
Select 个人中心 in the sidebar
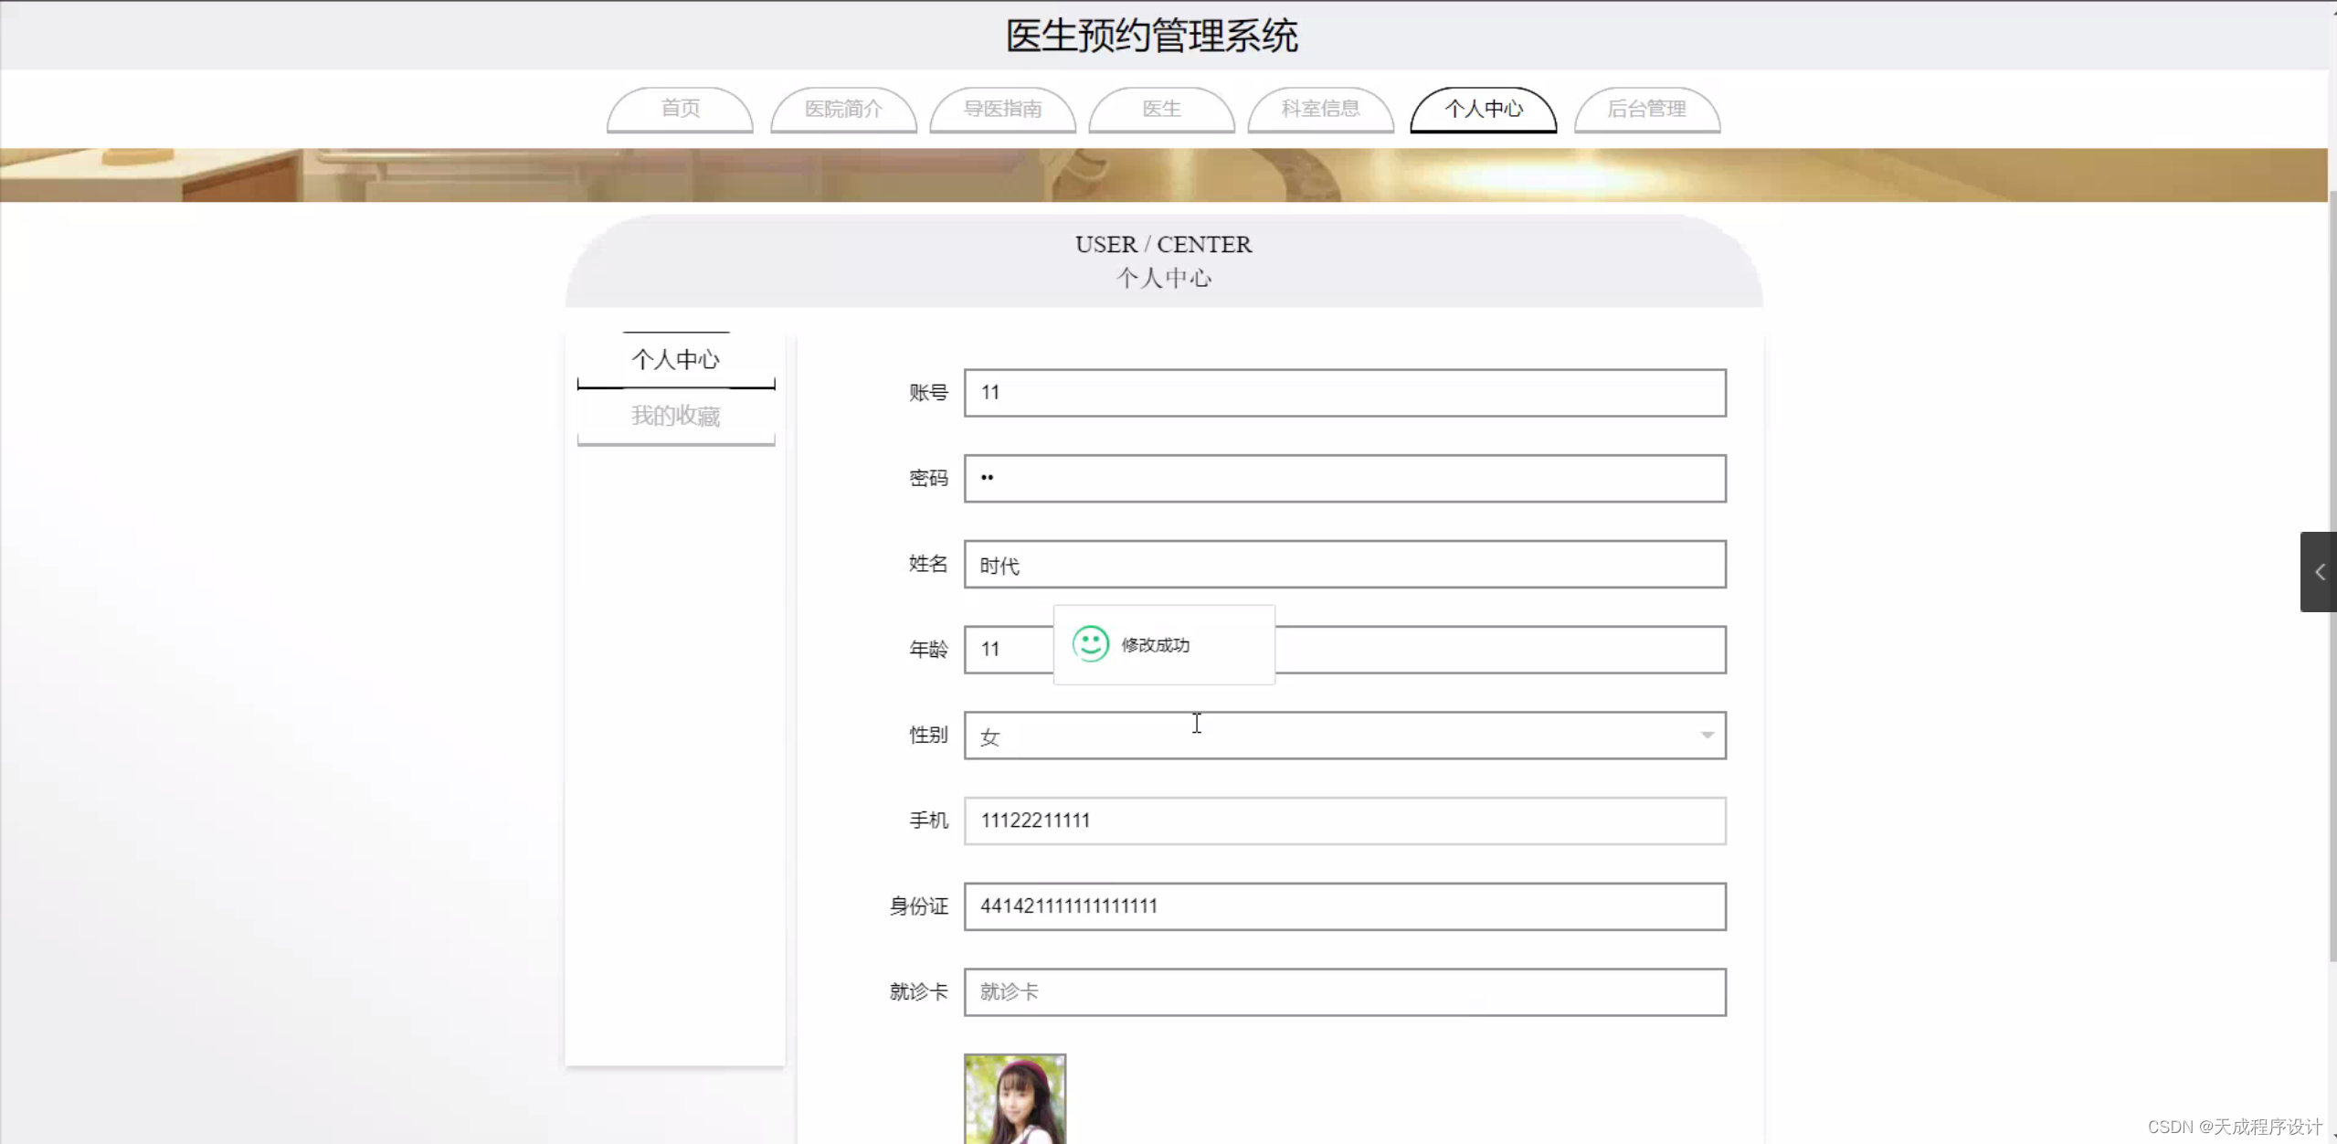(x=675, y=358)
